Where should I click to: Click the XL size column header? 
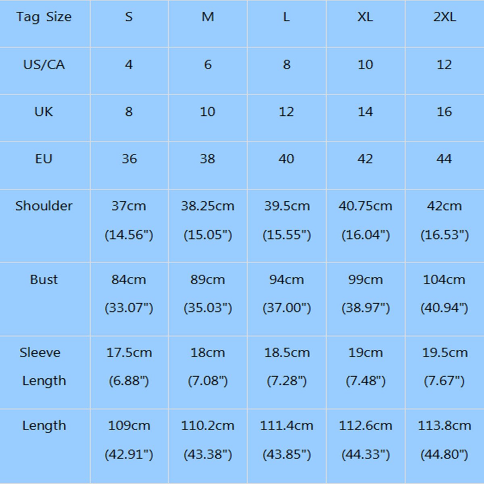[365, 17]
